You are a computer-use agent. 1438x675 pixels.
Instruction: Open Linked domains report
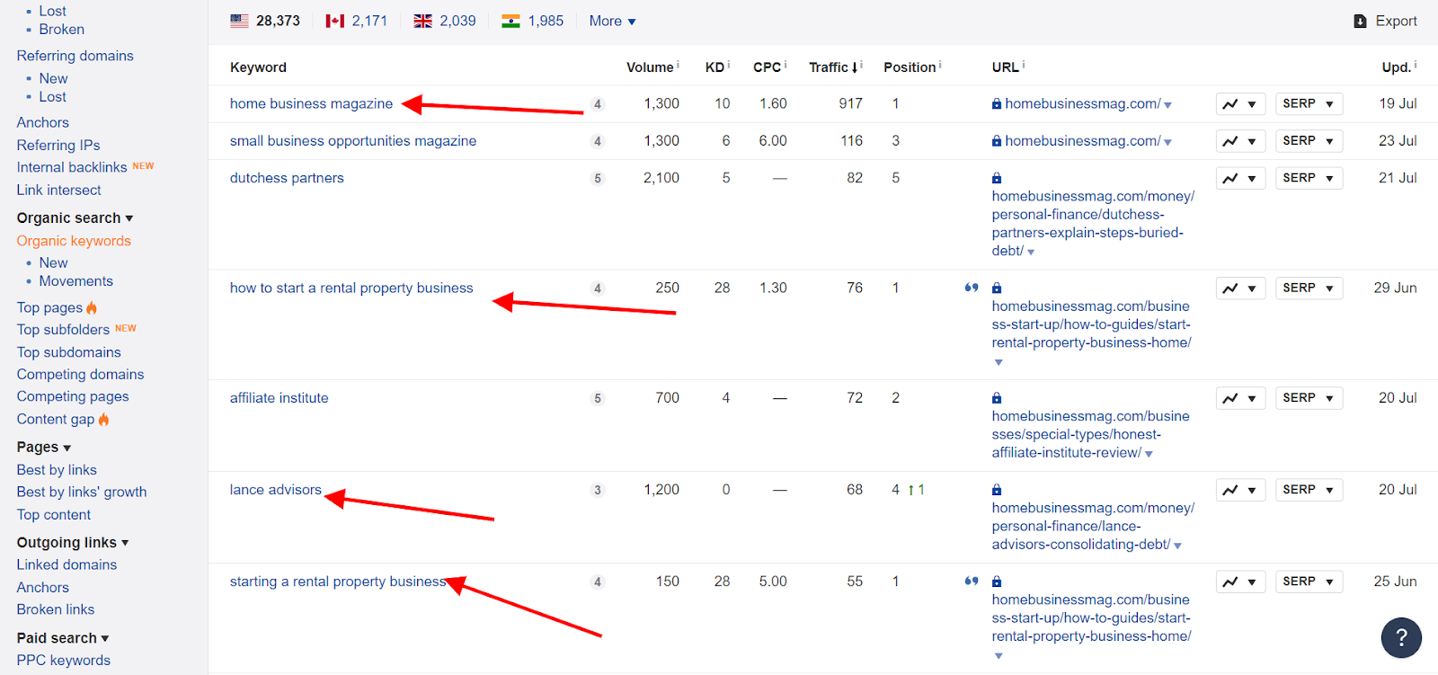67,564
